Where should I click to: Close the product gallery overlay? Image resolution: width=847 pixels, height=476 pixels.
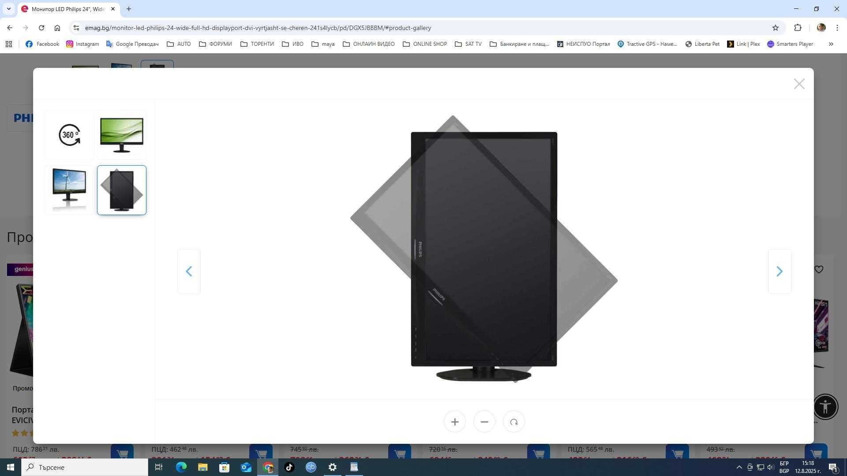[x=799, y=84]
